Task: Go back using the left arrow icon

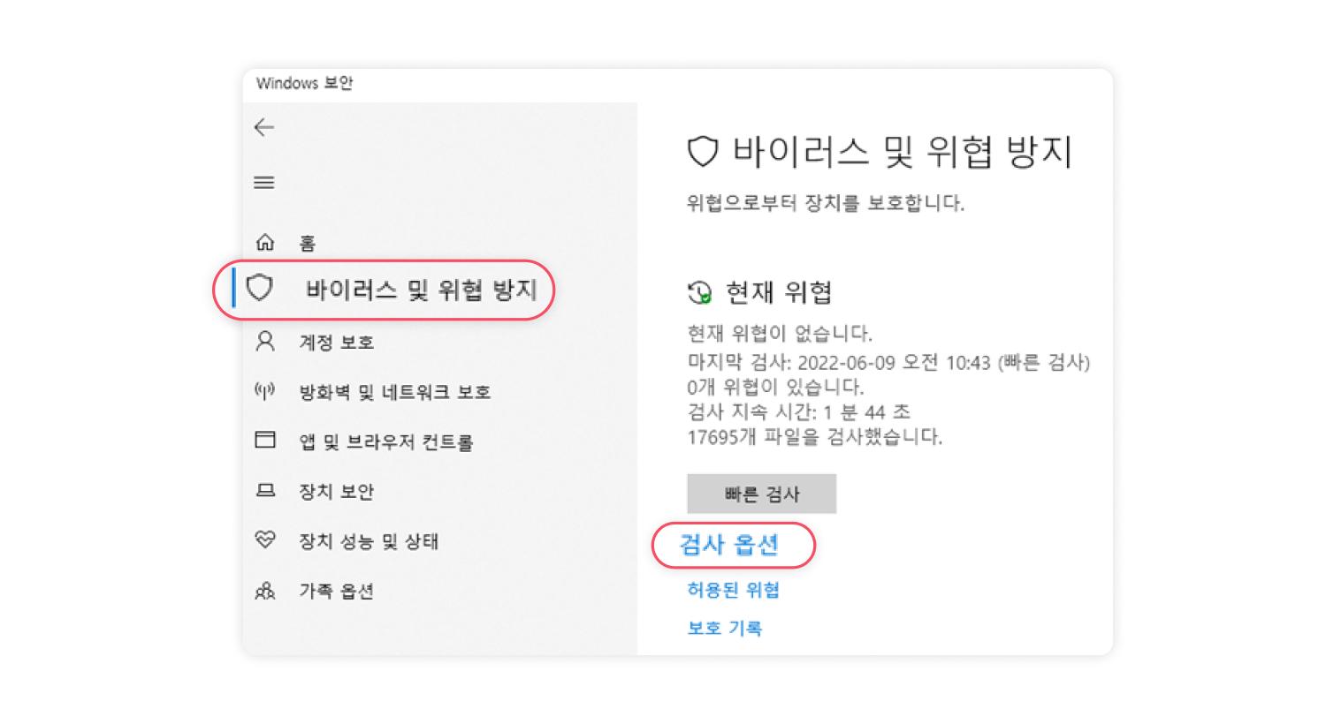Action: pyautogui.click(x=263, y=128)
